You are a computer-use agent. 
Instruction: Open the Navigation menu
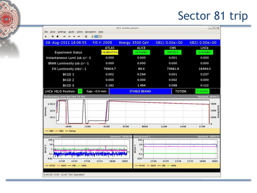pyautogui.click(x=91, y=32)
